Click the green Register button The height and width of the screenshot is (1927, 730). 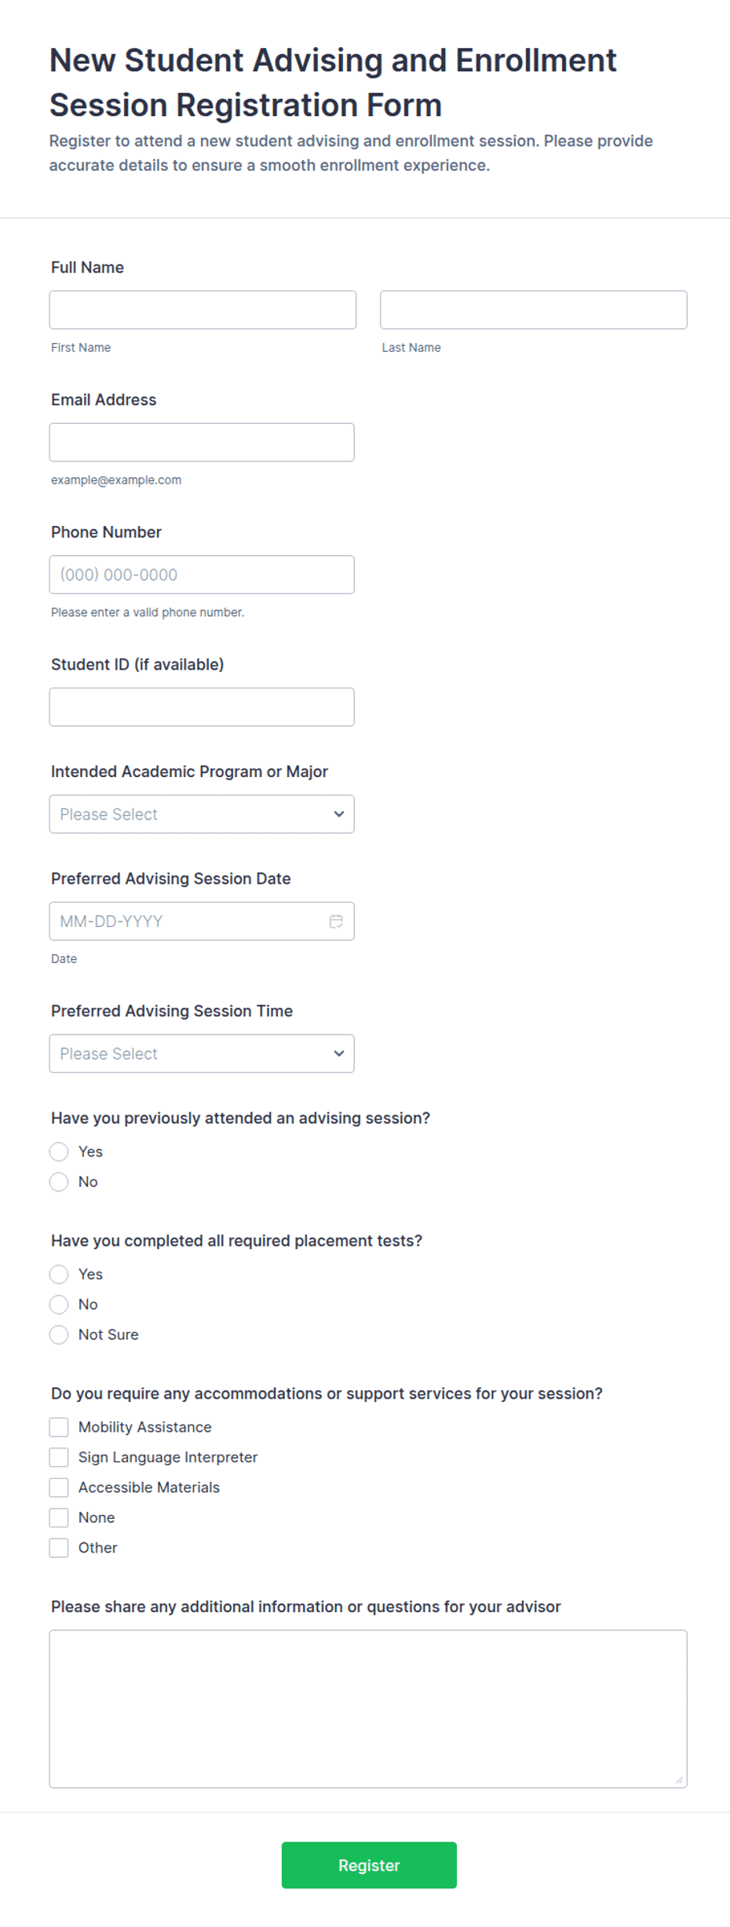click(369, 1865)
